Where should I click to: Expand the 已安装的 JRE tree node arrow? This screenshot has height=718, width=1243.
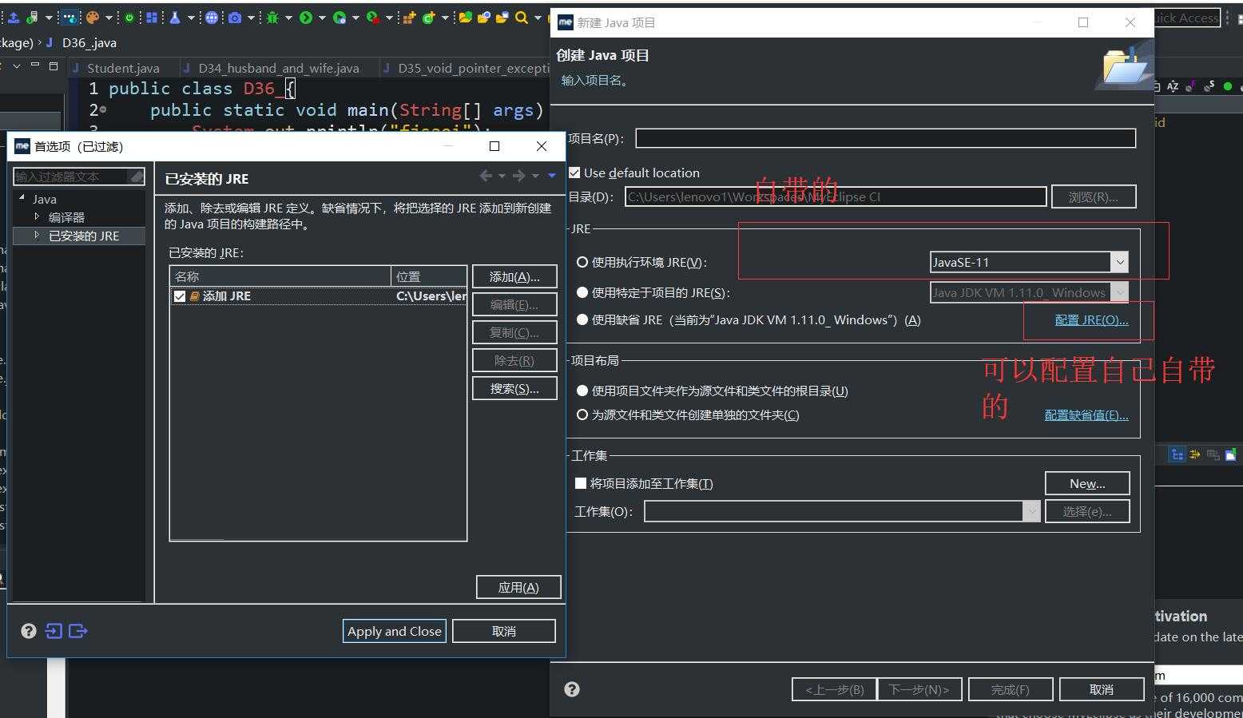point(37,235)
